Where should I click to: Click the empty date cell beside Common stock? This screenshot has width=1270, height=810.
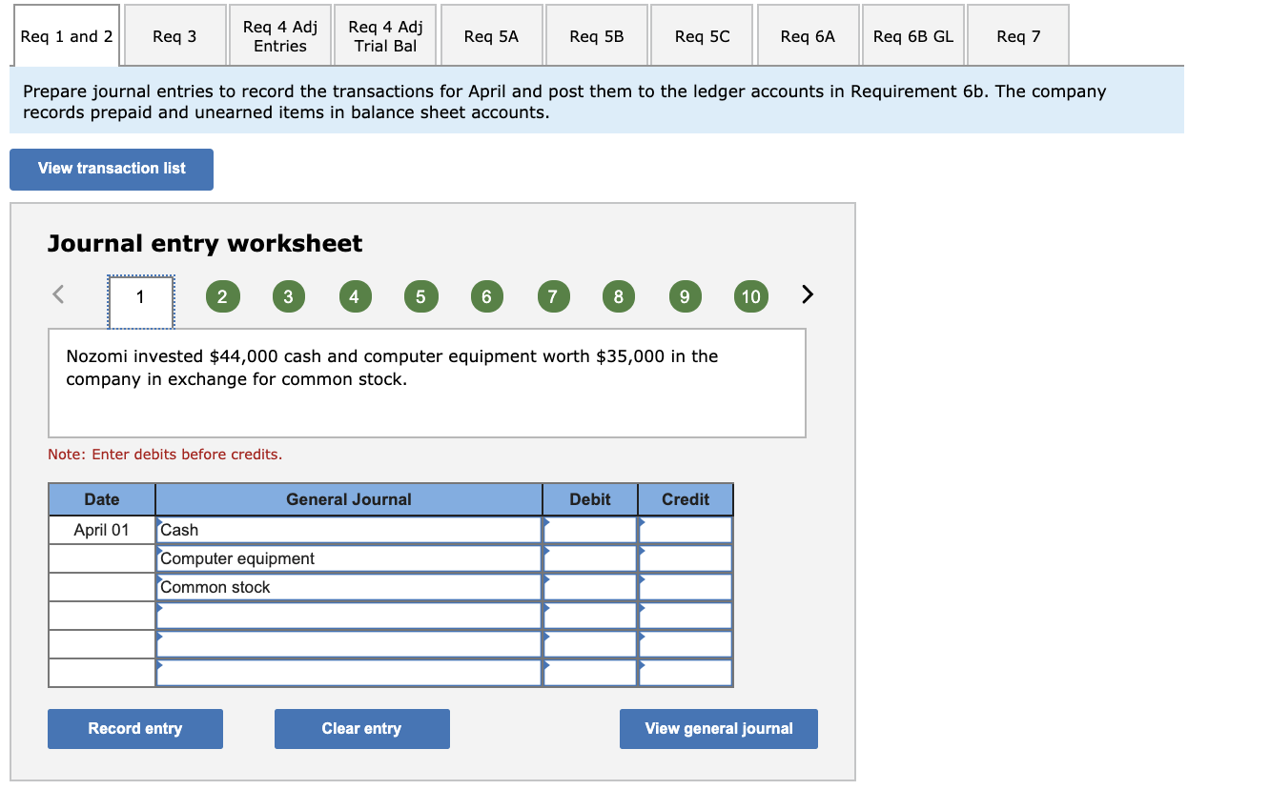pyautogui.click(x=102, y=587)
